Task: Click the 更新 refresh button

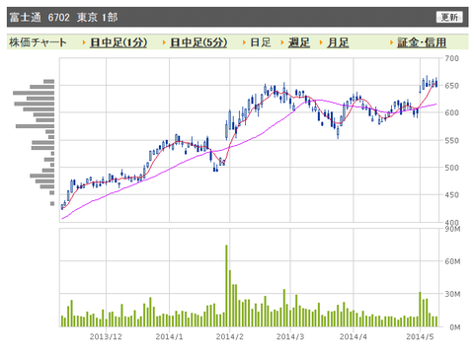Action: click(449, 17)
